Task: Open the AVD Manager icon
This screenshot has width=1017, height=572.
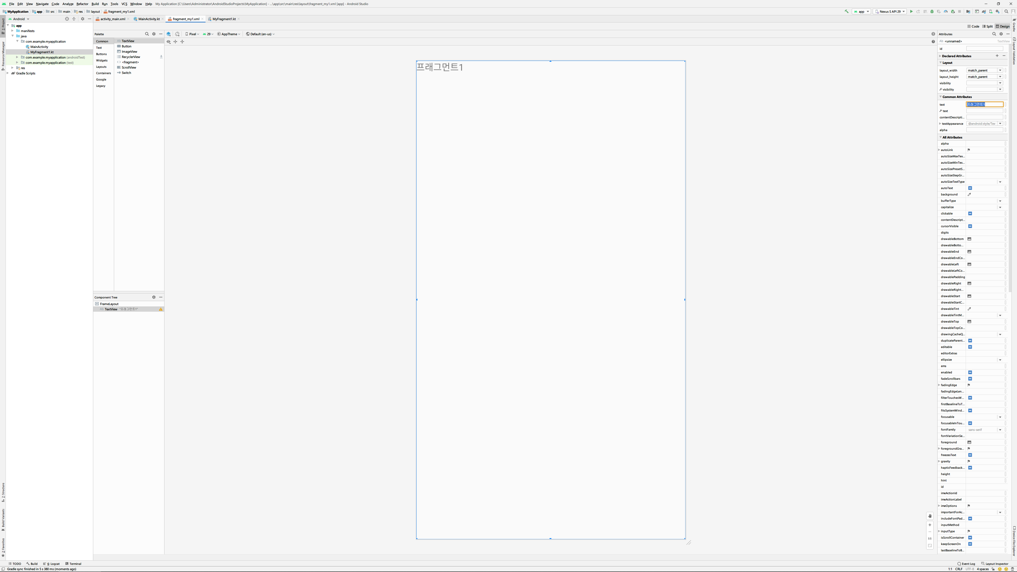Action: [991, 11]
